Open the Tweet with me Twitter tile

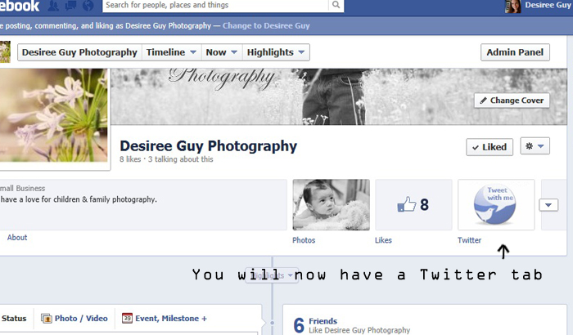point(496,205)
